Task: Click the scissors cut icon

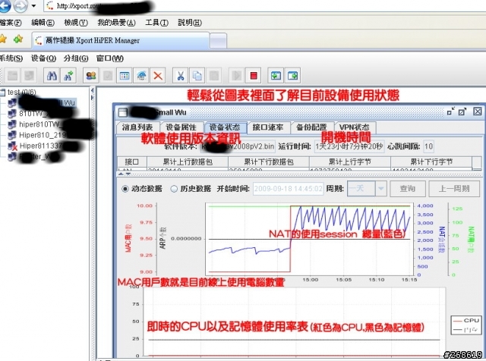Action: click(181, 76)
